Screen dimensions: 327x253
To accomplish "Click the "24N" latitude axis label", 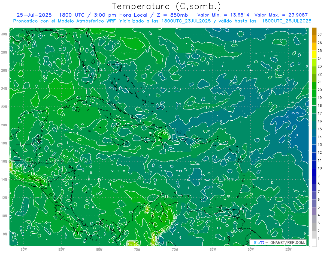I will 4,88.
